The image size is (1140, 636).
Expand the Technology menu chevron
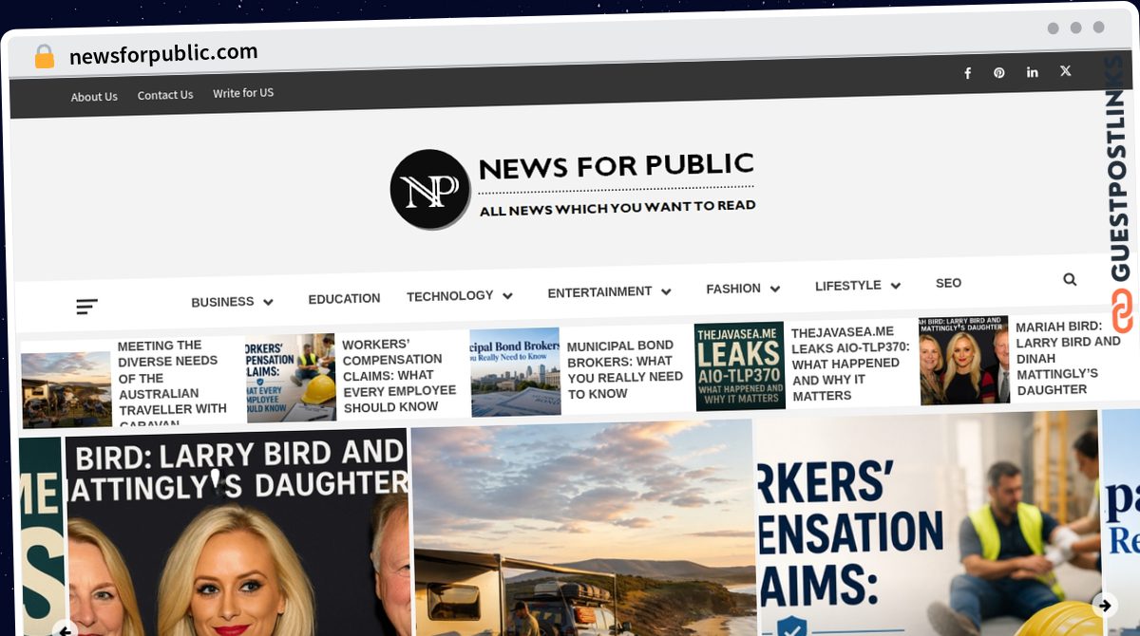(x=507, y=296)
